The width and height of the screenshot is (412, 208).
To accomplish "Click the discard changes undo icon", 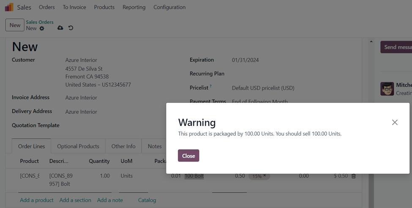I will tap(71, 28).
